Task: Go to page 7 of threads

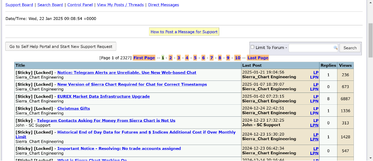Action: (212, 58)
